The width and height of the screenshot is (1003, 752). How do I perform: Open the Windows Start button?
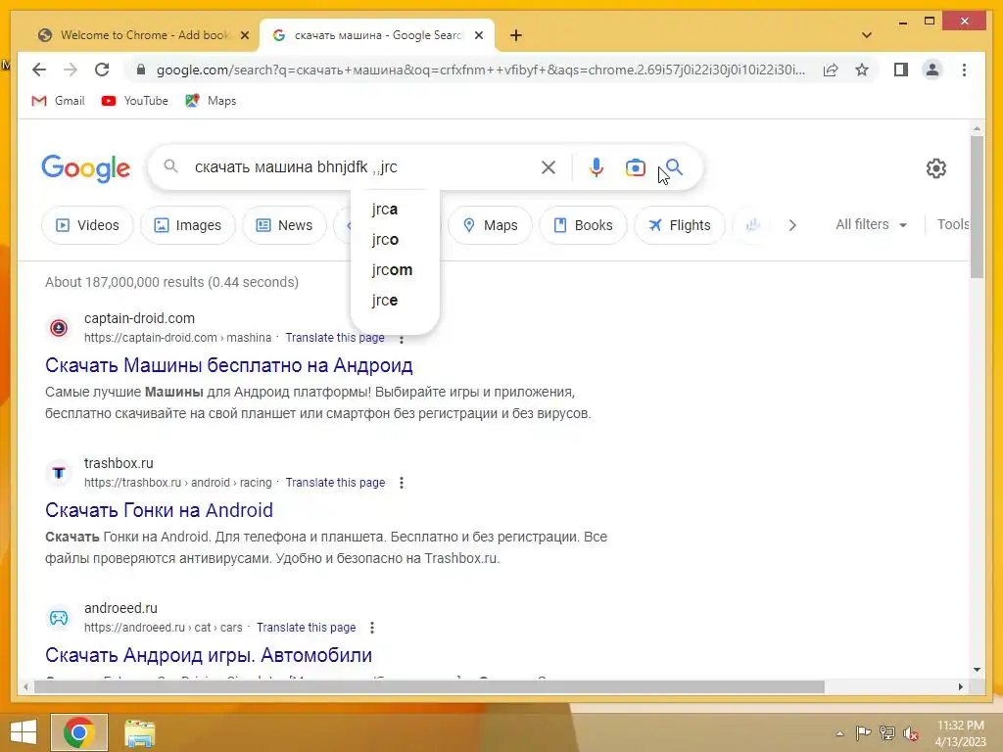pyautogui.click(x=24, y=732)
